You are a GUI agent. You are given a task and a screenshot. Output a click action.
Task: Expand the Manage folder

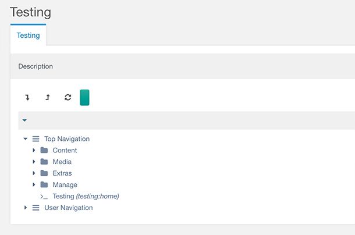[34, 185]
